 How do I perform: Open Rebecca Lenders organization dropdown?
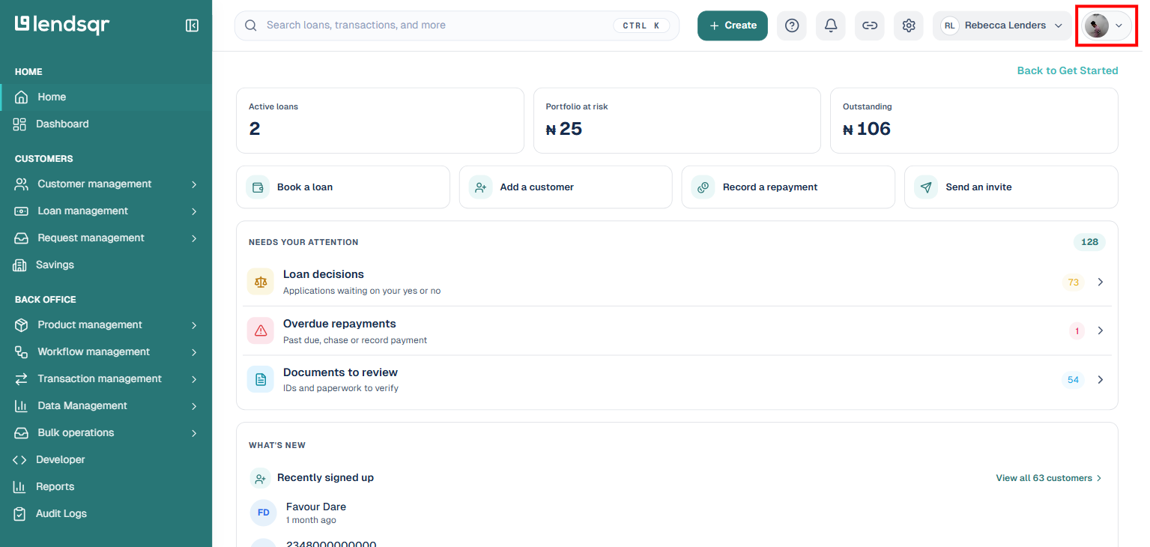click(x=1002, y=25)
